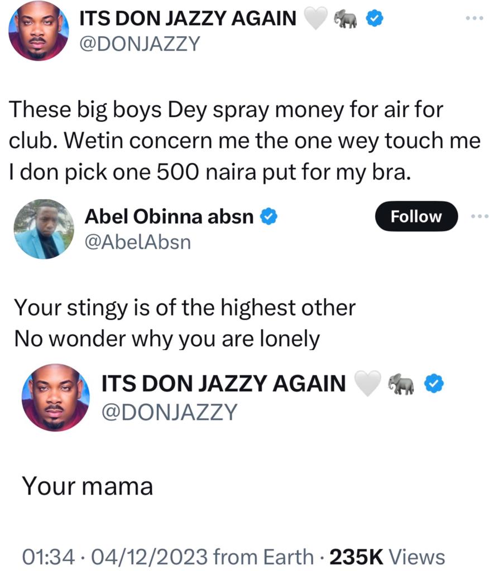Image resolution: width=489 pixels, height=571 pixels.
Task: Click the verified badge next to Abel Obinna absn
Action: pos(270,216)
